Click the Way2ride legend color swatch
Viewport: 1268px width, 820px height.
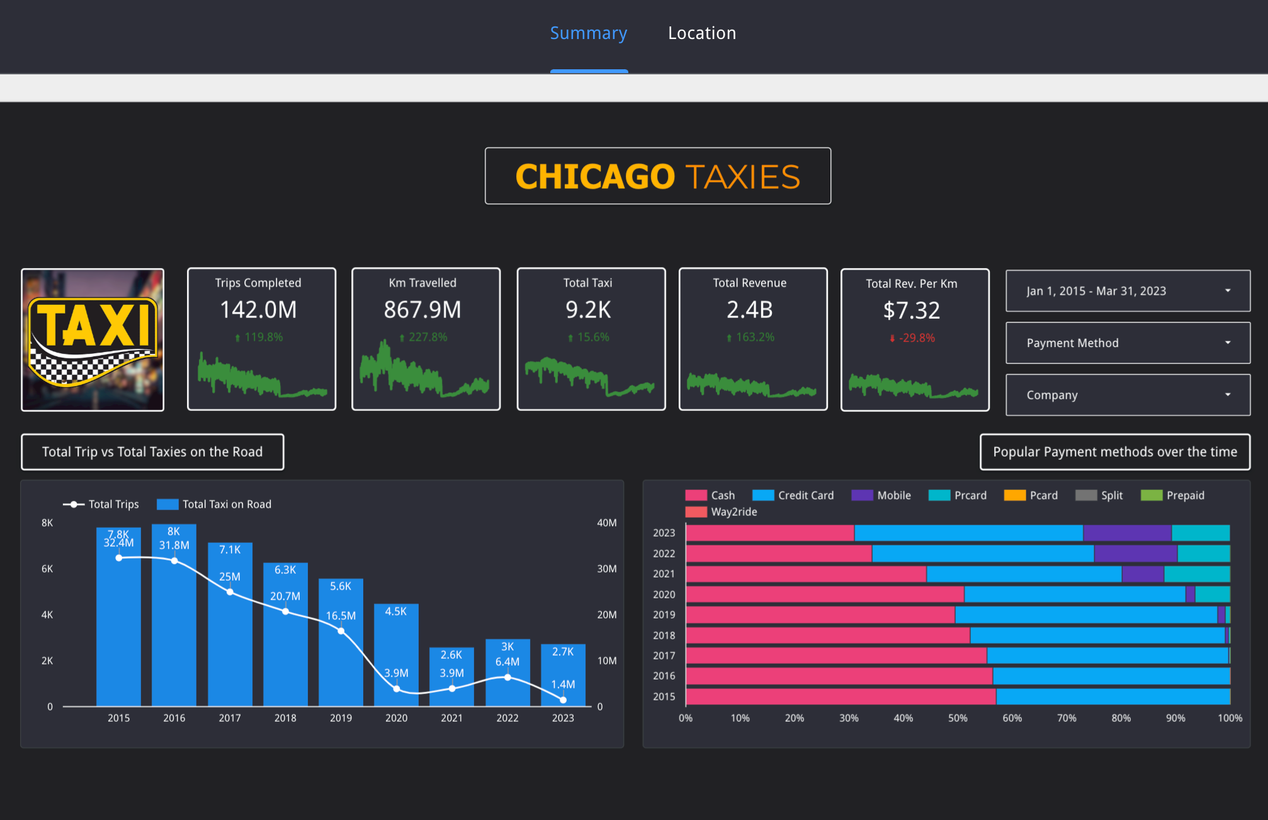(x=696, y=512)
